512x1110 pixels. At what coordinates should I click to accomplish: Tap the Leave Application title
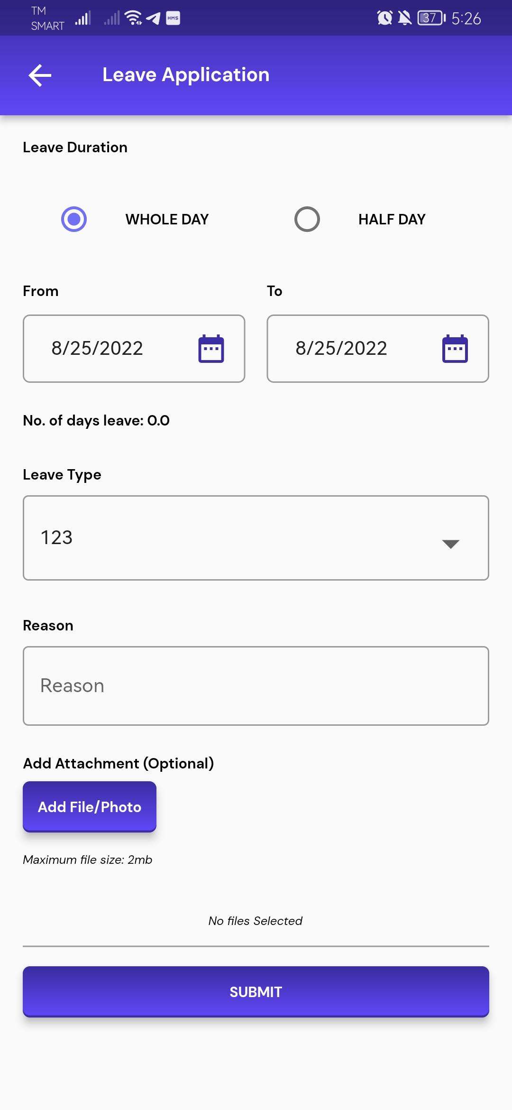coord(186,75)
